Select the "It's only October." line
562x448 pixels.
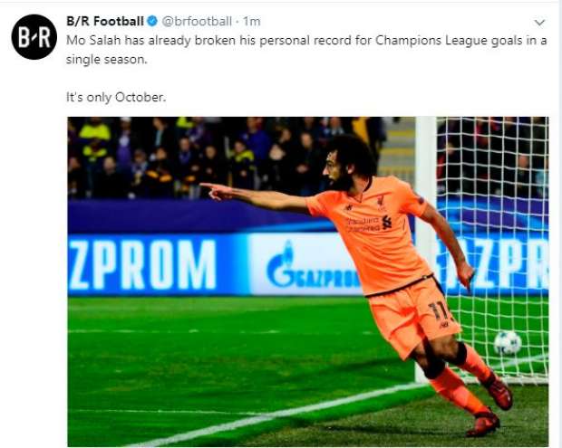pos(116,97)
